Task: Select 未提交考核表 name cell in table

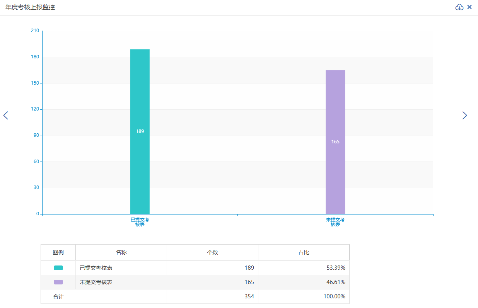Action: (x=96, y=282)
